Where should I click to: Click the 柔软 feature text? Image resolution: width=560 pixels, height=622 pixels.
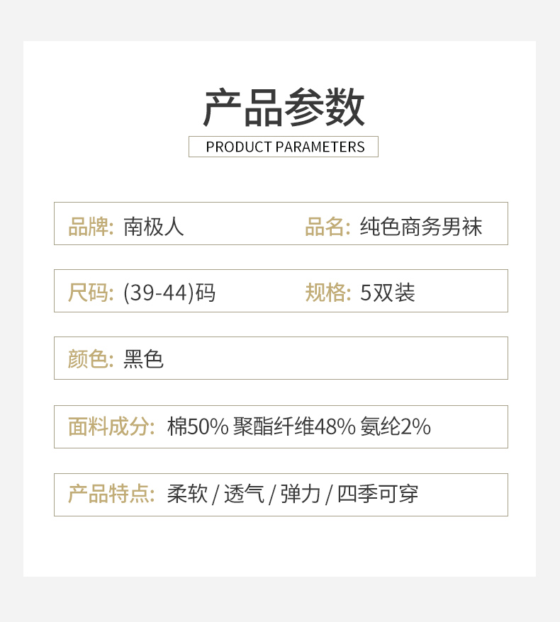[x=187, y=494]
